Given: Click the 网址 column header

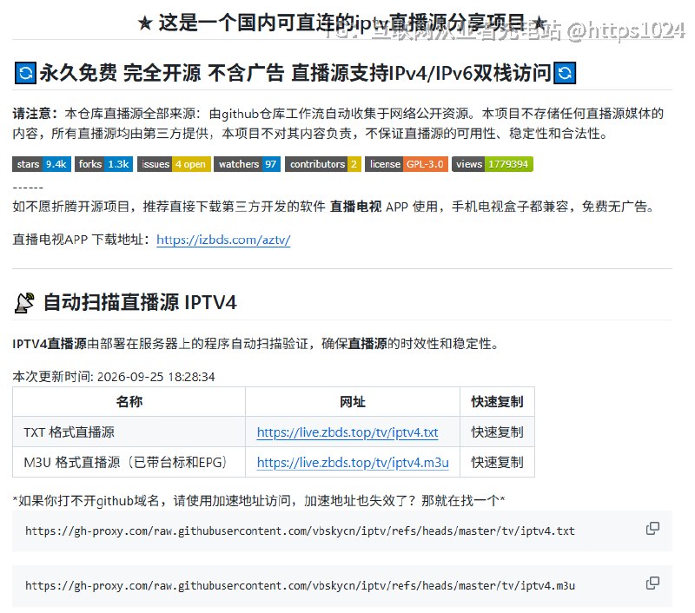Looking at the screenshot, I should 353,402.
